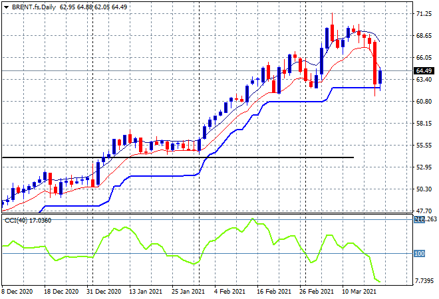
Task: Click the last blue candlestick on the chart
Action: point(380,77)
